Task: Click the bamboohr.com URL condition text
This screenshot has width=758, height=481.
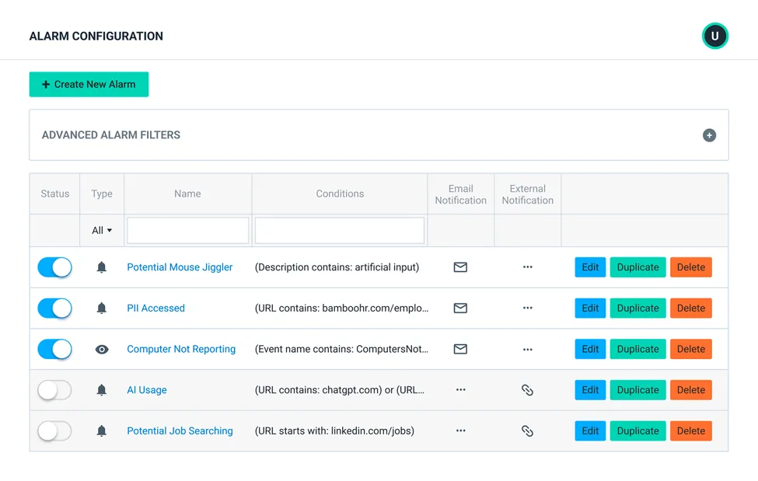Action: coord(341,308)
